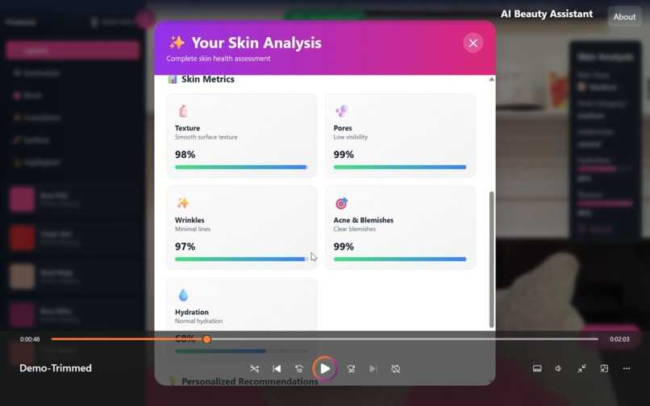Image resolution: width=650 pixels, height=406 pixels.
Task: Skip forward 30 seconds
Action: point(351,369)
